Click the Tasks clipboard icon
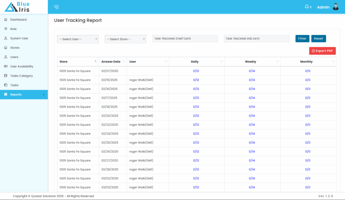 coord(6,85)
